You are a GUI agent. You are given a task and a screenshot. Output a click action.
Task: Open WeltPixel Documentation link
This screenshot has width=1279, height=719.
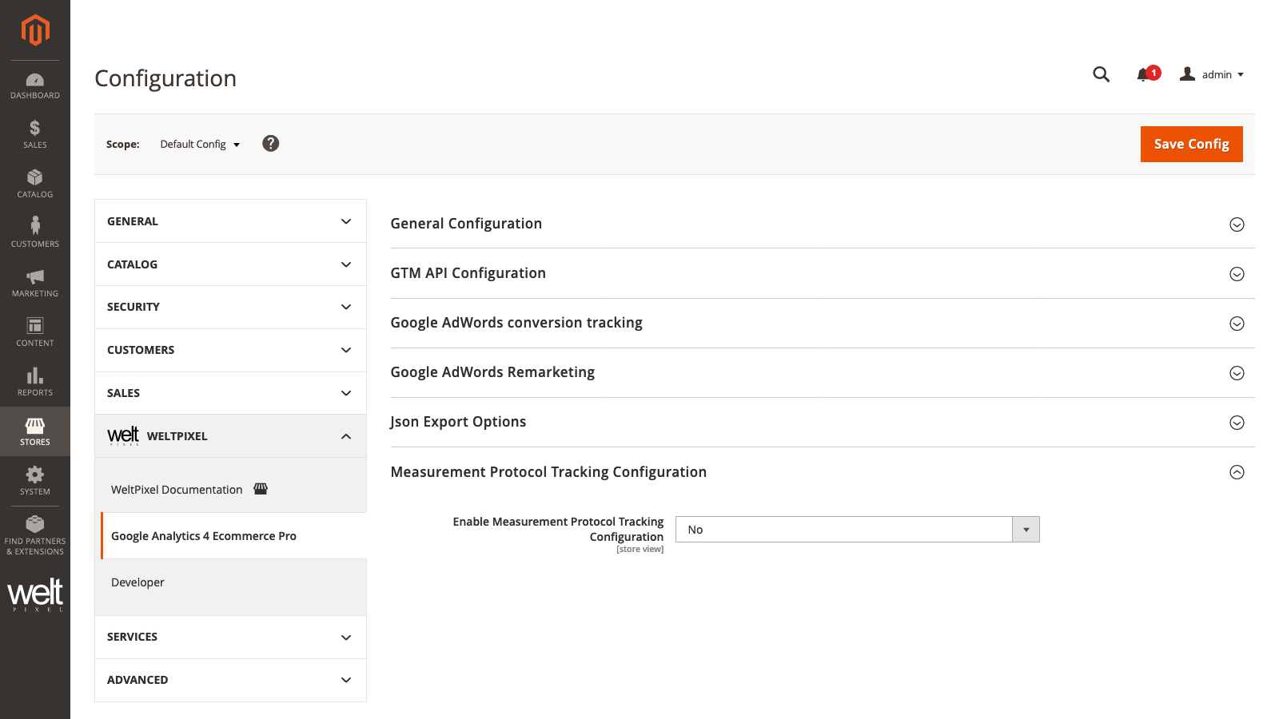pos(177,490)
